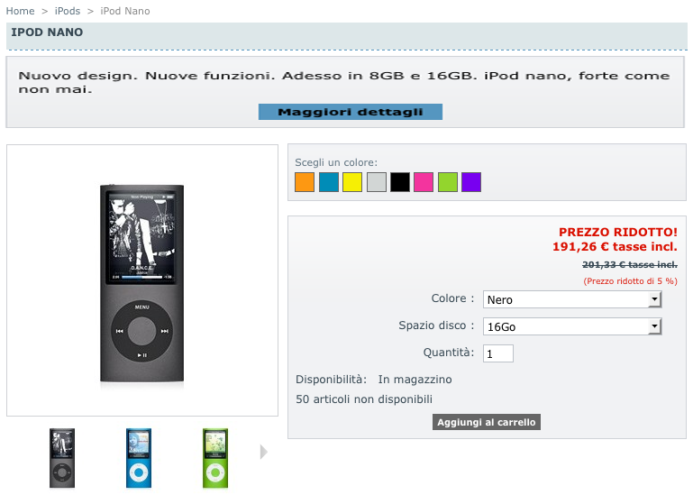Click the 50 articoli non disponibili text
693x495 pixels.
[x=364, y=399]
